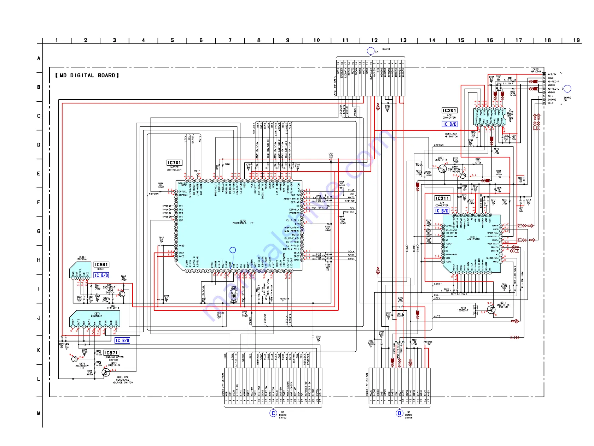This screenshot has height=446, width=594.
Task: Open the IC B/D link next to IC861
Action: coord(101,275)
